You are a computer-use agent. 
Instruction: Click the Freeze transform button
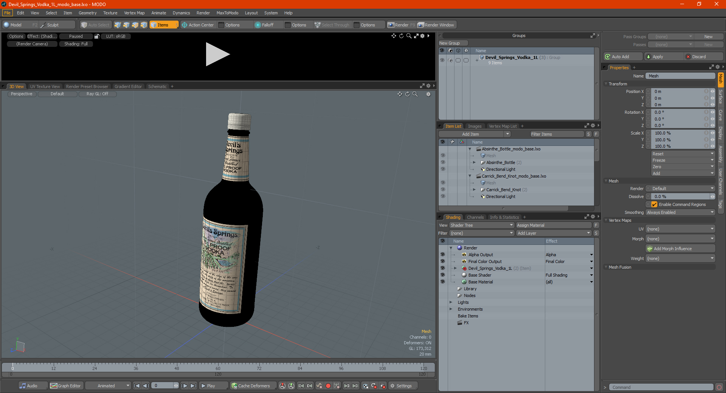coord(683,160)
